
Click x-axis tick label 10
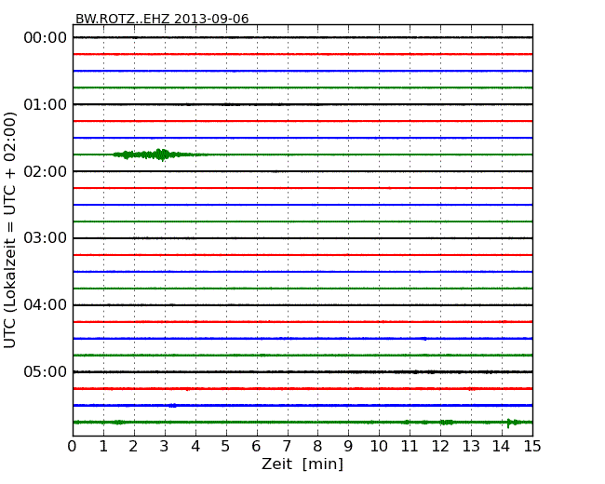pos(379,447)
